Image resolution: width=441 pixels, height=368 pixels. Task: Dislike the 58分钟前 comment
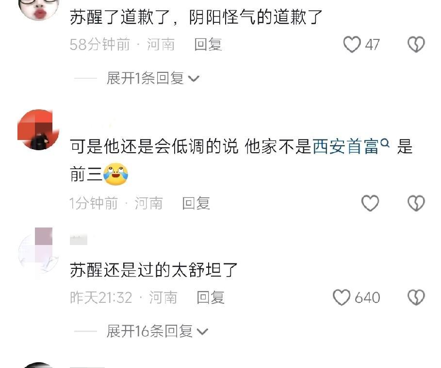416,45
